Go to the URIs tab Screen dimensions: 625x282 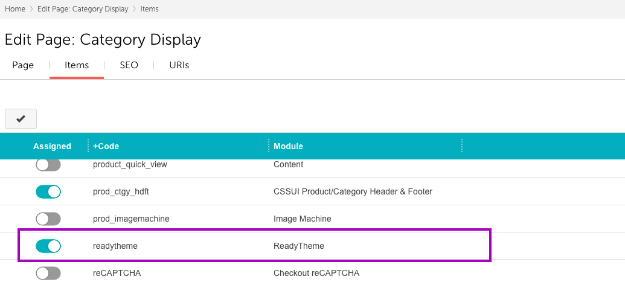179,65
